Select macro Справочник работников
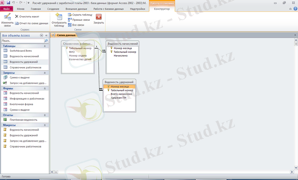298x180 pixels. [25, 147]
